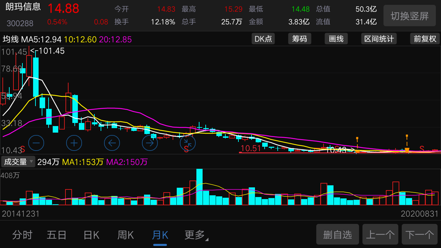The width and height of the screenshot is (441, 248).
Task: Tap 切换竖屏 button
Action: click(410, 15)
